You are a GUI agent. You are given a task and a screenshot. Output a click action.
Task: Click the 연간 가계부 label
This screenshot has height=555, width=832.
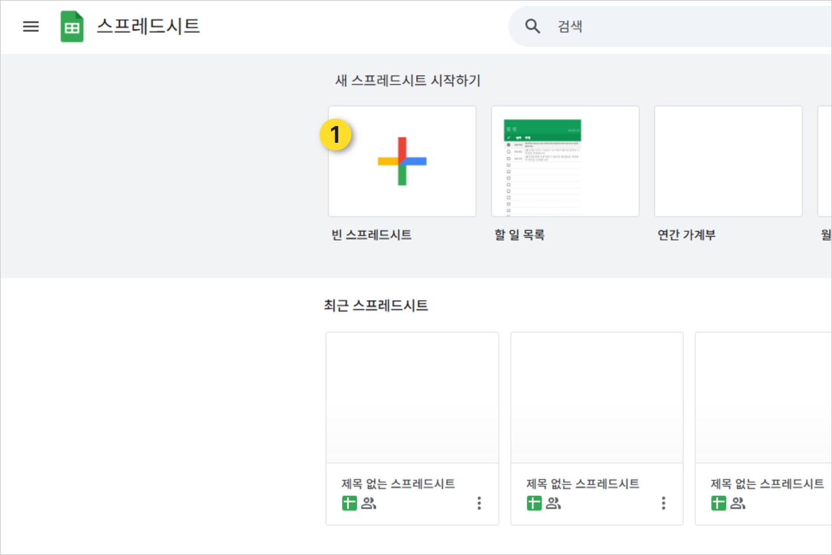tap(686, 235)
